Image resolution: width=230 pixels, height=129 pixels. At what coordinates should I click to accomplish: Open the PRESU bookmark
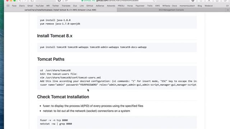pos(121,6)
